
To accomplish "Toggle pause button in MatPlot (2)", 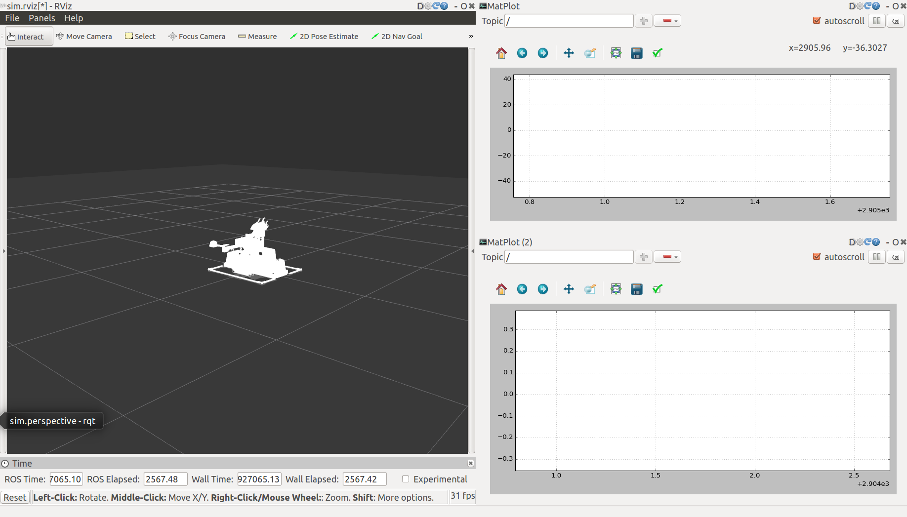I will [x=876, y=257].
